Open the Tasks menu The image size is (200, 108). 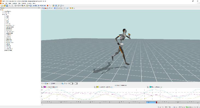pyautogui.click(x=10, y=3)
